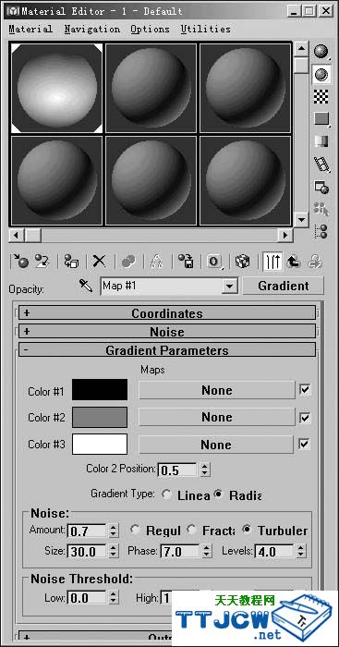The width and height of the screenshot is (339, 647).
Task: Click the Color 2 Position spinner arrows
Action: point(205,470)
